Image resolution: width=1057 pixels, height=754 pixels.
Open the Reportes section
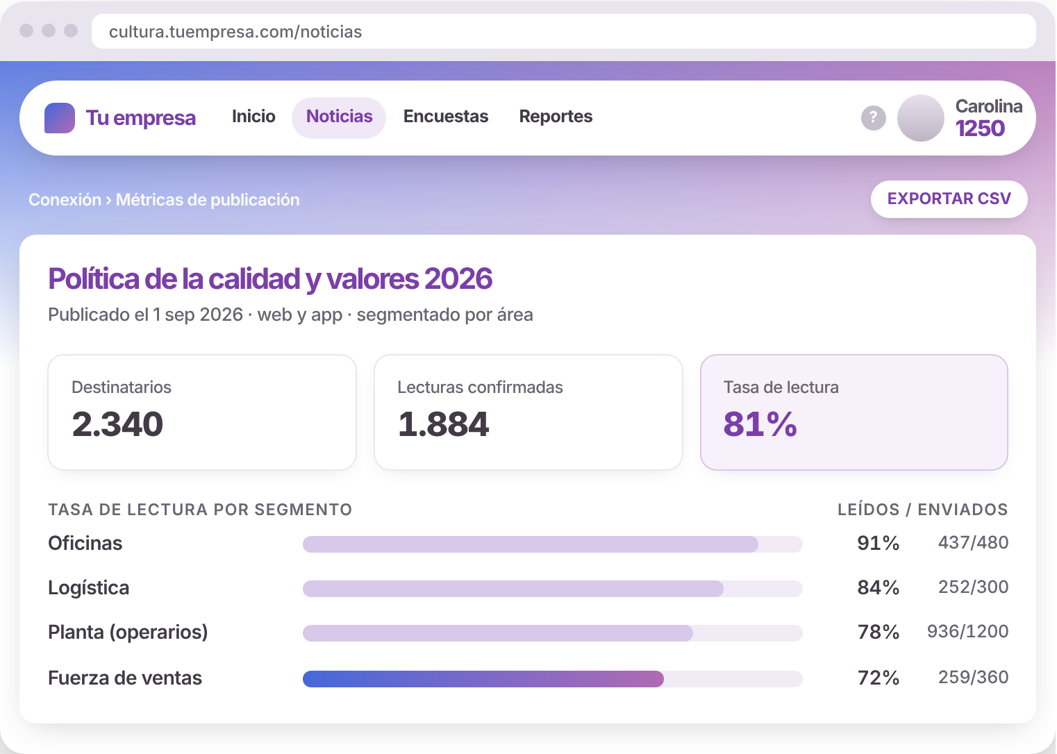pos(556,117)
